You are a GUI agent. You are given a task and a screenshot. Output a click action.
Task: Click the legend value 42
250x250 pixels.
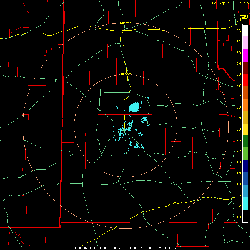click(x=239, y=96)
